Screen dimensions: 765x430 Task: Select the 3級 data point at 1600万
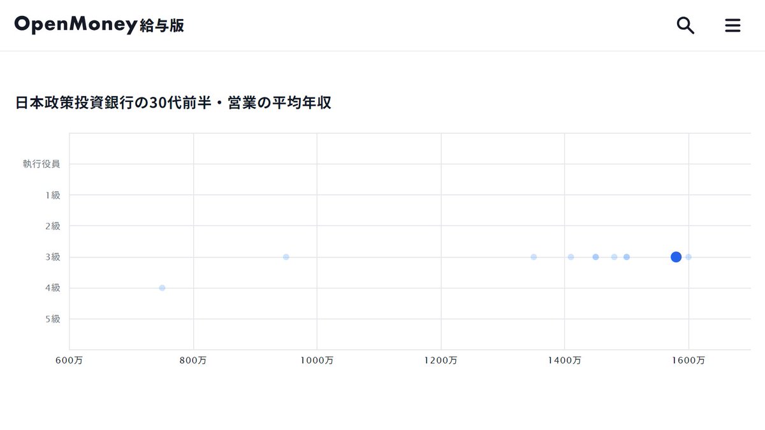(x=688, y=257)
